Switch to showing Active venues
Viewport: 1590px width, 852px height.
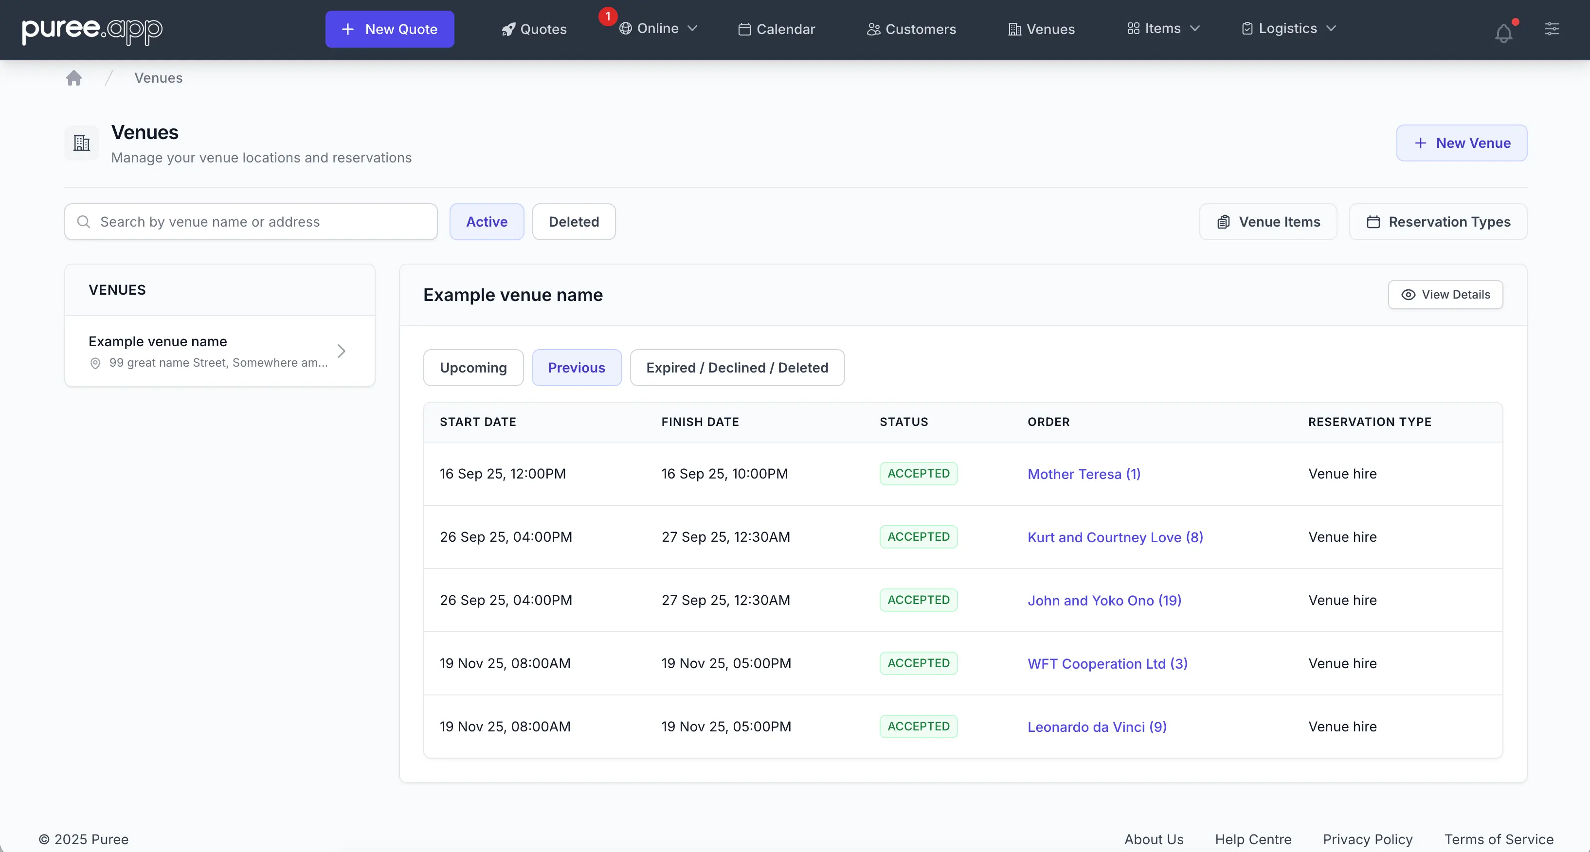487,221
